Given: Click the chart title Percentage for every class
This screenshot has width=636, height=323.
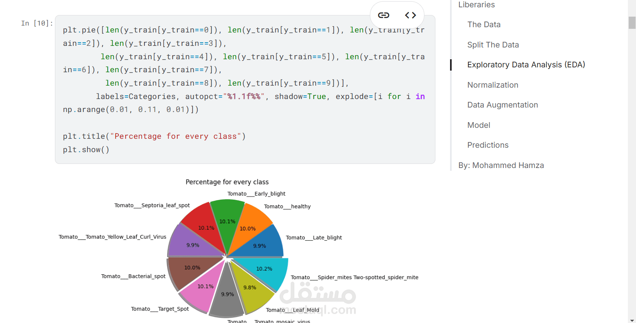Looking at the screenshot, I should [227, 182].
